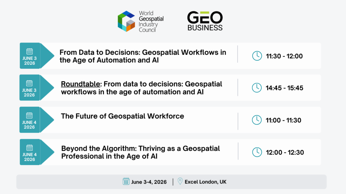Select the 'From Data to Decisions' session title
346x194 pixels.
coord(143,56)
